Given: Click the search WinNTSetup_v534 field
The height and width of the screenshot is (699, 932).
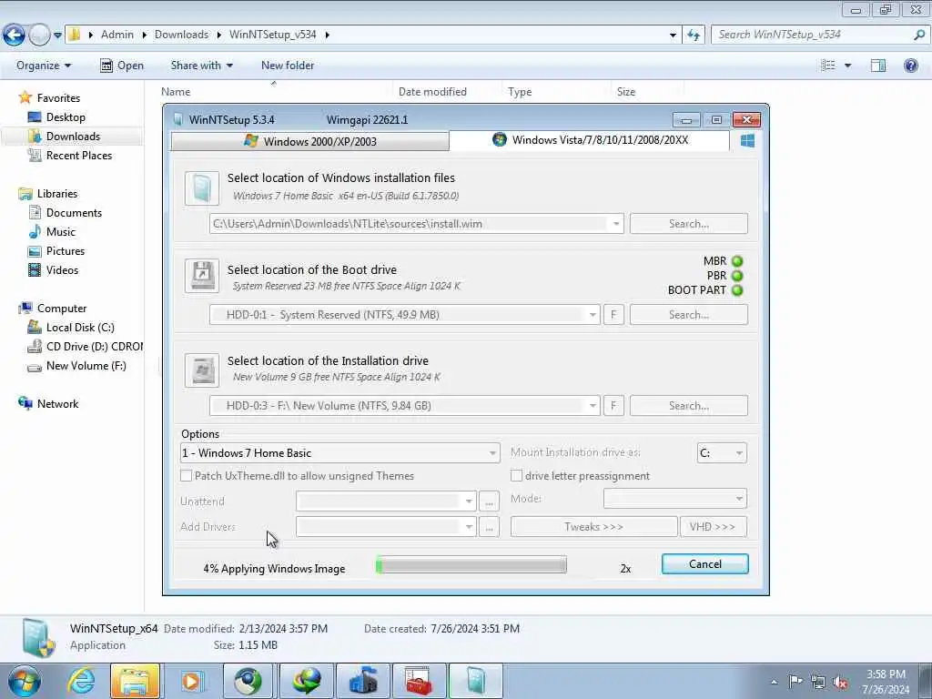Looking at the screenshot, I should 819,35.
